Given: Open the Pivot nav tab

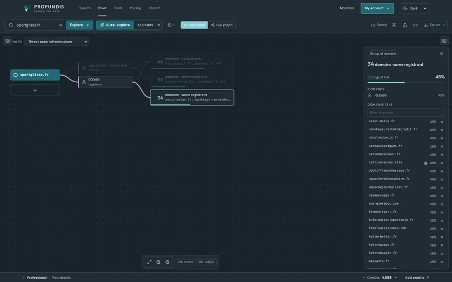Looking at the screenshot, I should [x=102, y=8].
